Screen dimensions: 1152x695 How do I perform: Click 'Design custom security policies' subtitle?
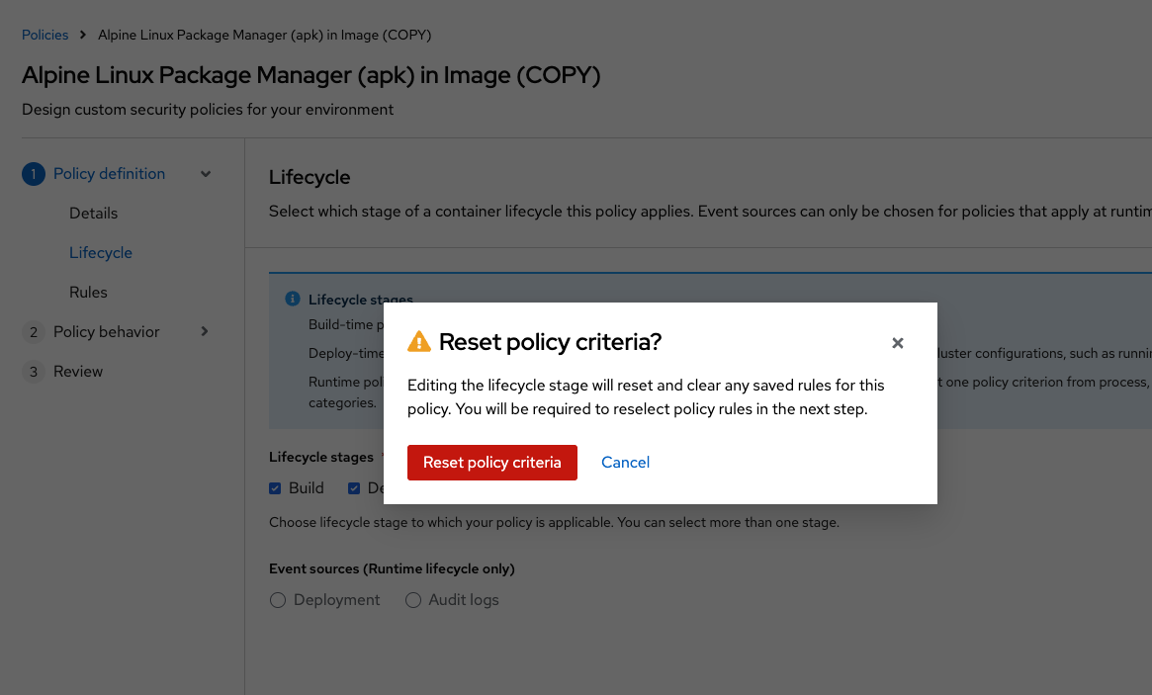208,110
